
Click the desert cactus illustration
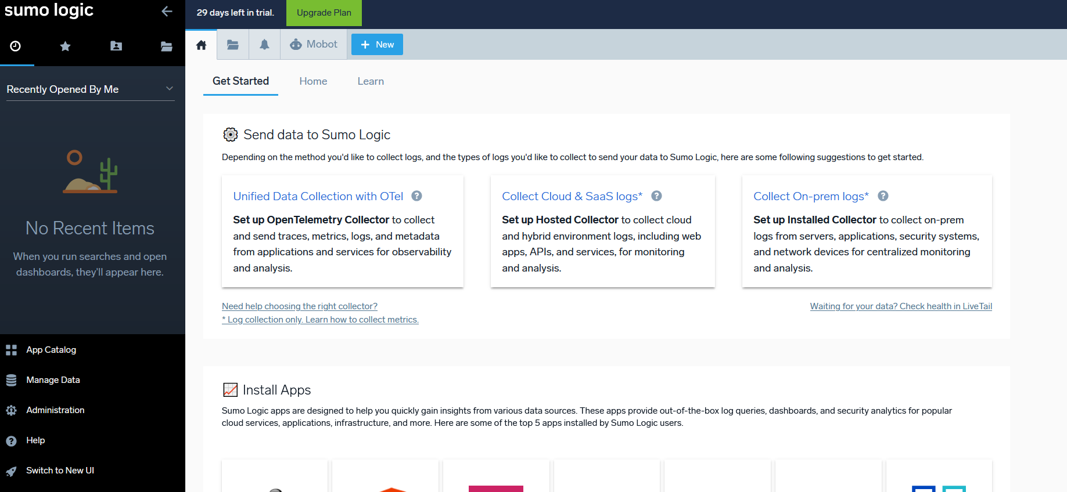tap(90, 172)
